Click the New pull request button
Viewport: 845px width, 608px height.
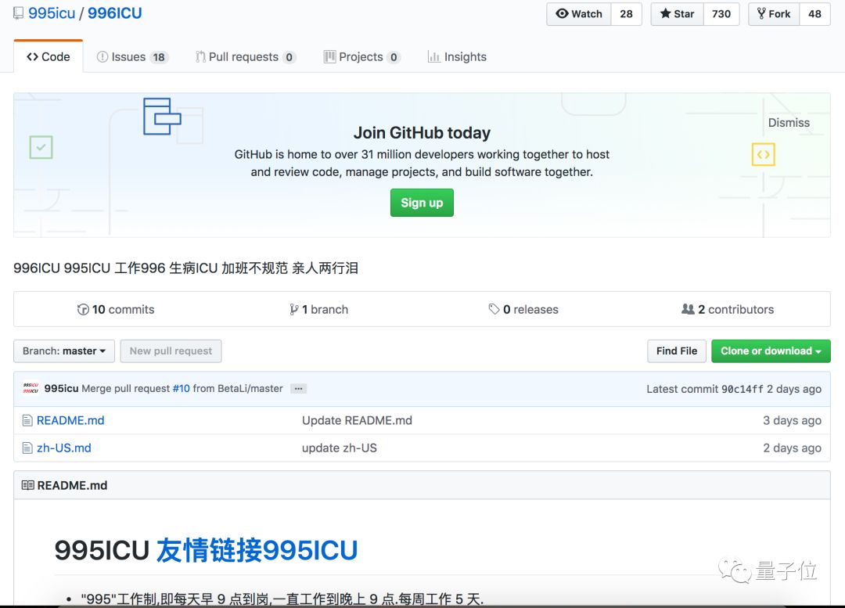point(171,351)
